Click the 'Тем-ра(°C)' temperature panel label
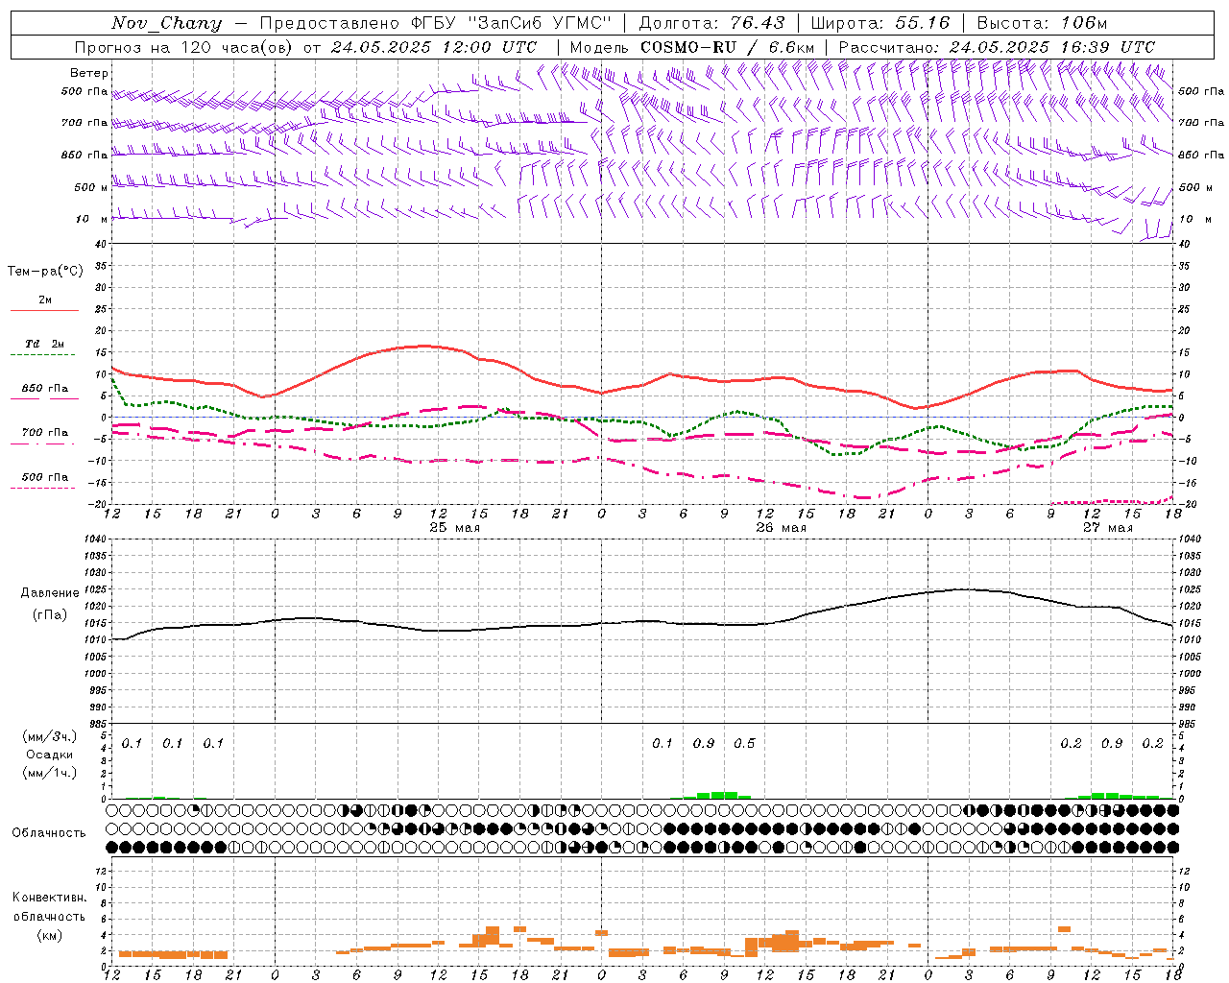1229x983 pixels. coord(45,272)
